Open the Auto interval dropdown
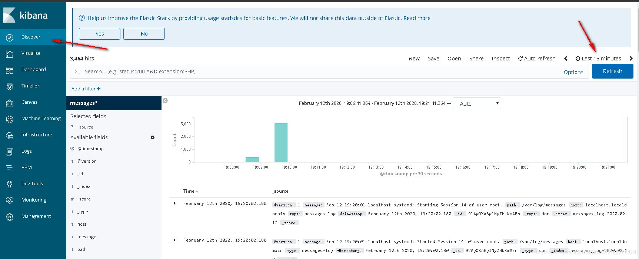Viewport: 639px width, 259px height. [477, 103]
